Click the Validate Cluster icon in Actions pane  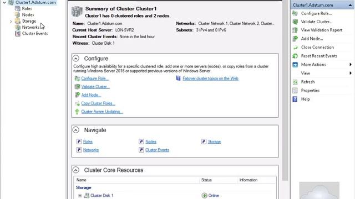click(295, 22)
